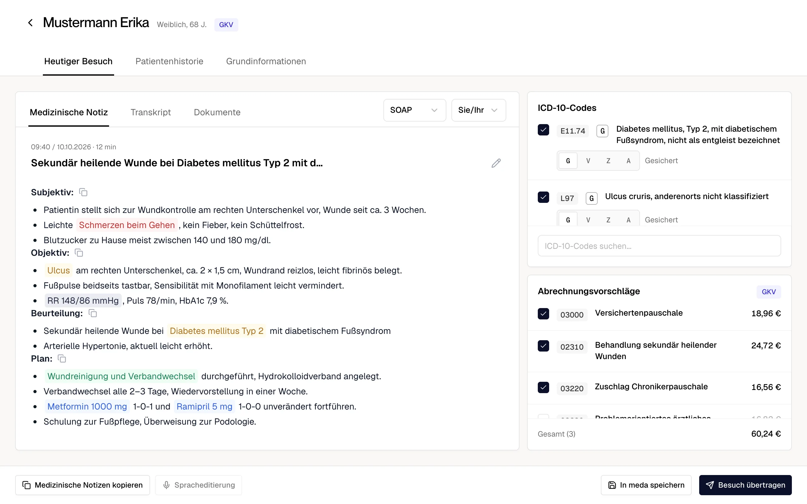
Task: Select V certainty for diagnosis E11.74
Action: (x=588, y=161)
